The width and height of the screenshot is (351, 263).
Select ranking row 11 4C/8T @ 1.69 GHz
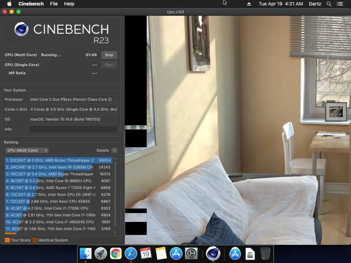coord(58,229)
